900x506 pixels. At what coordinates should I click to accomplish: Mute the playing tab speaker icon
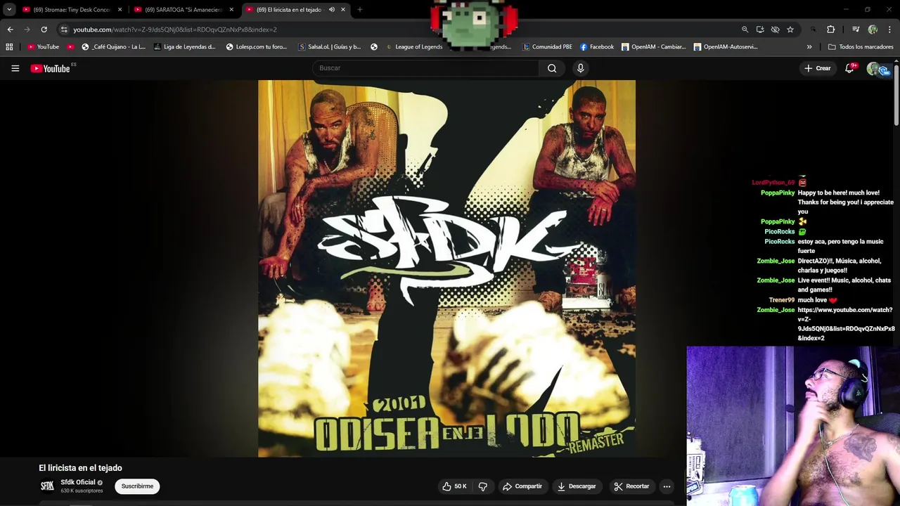click(x=331, y=10)
